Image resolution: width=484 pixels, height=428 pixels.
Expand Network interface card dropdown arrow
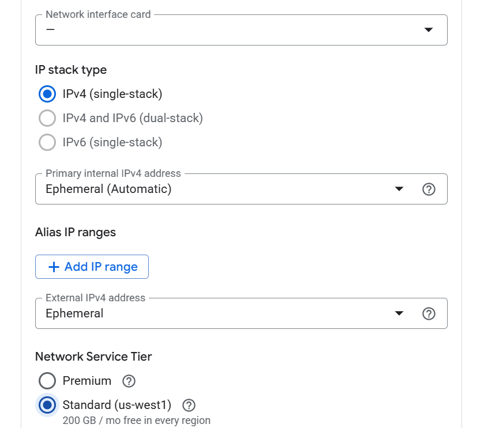tap(429, 30)
